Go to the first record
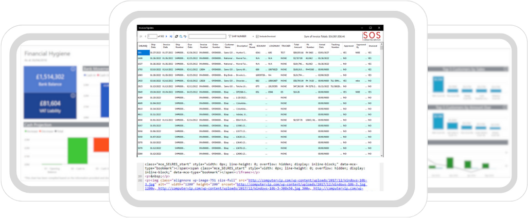This screenshot has width=528, height=218. (140, 37)
